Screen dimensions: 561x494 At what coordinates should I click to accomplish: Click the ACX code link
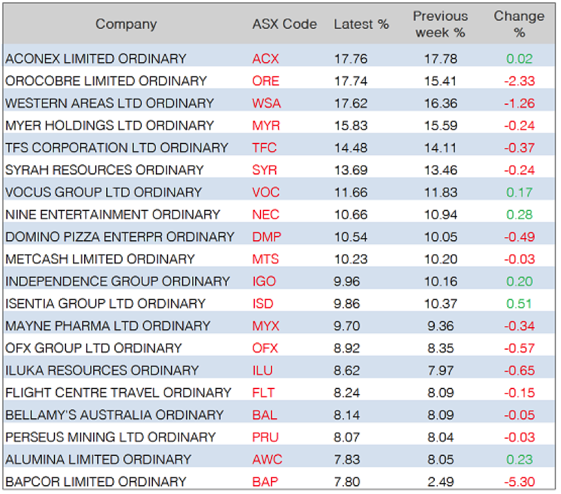[265, 59]
